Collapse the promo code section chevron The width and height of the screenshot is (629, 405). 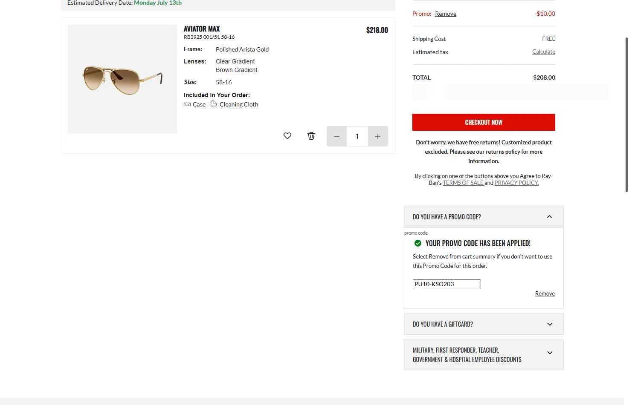(549, 217)
